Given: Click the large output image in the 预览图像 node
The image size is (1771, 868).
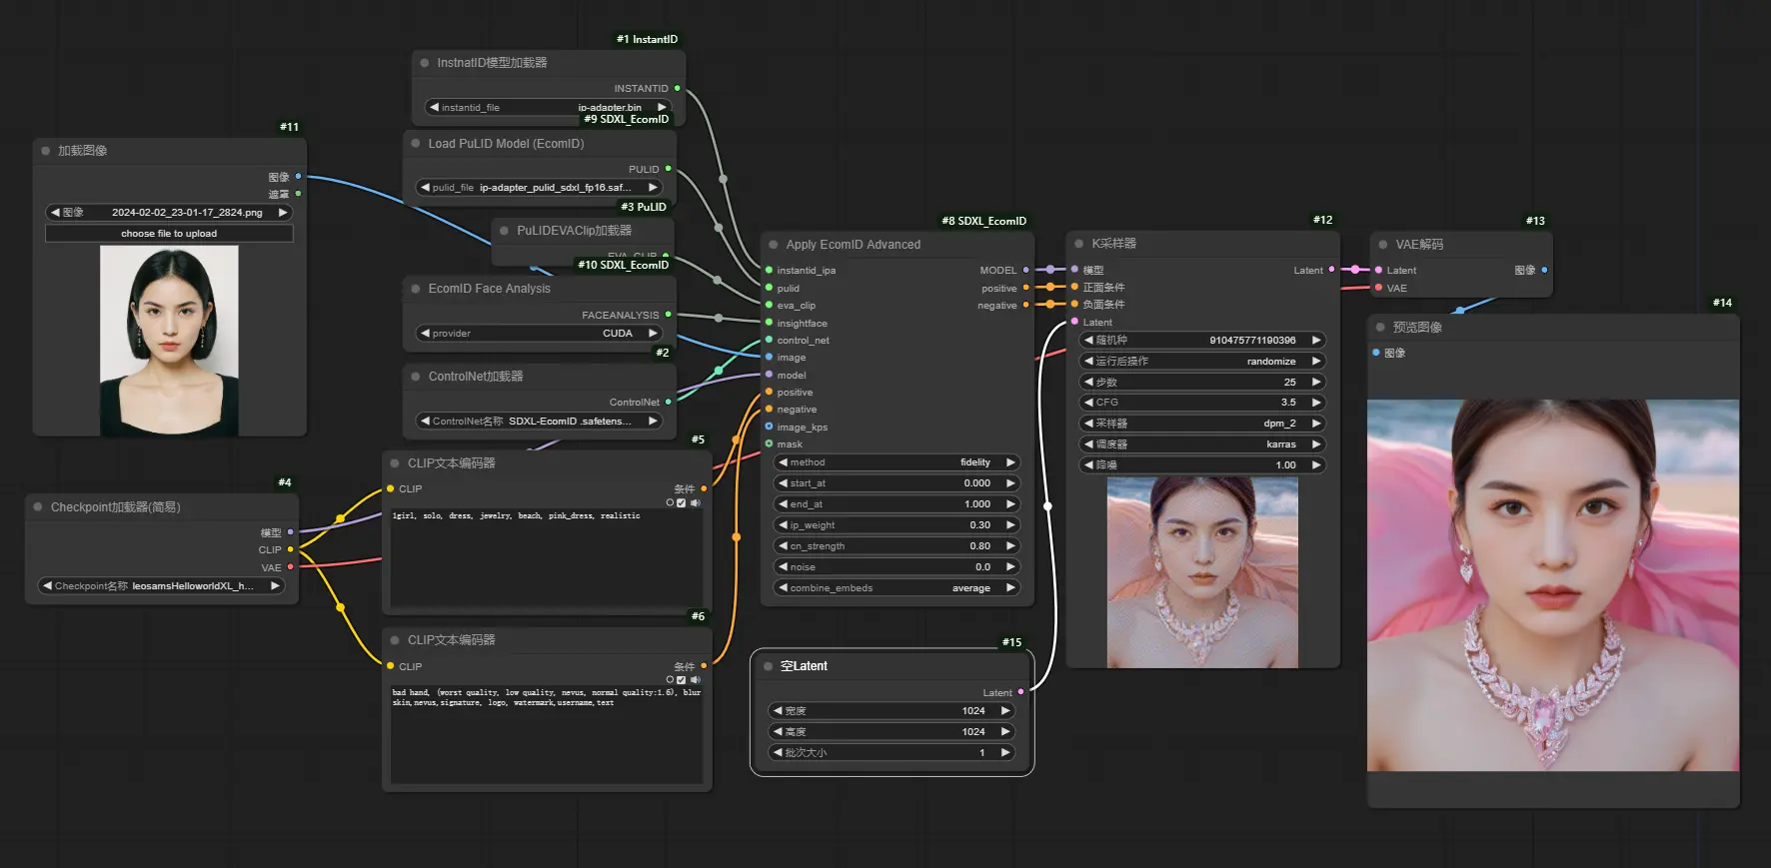Looking at the screenshot, I should coord(1553,585).
